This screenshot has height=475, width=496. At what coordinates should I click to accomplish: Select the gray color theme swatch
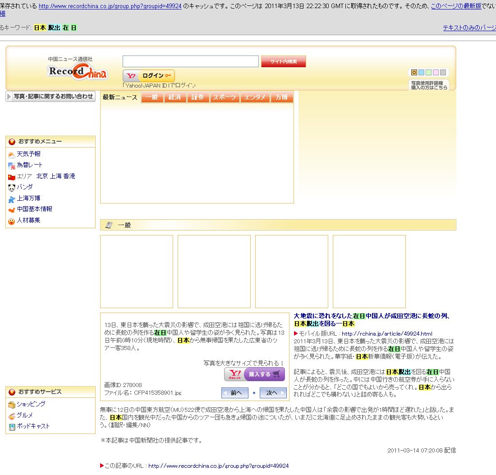tap(443, 73)
